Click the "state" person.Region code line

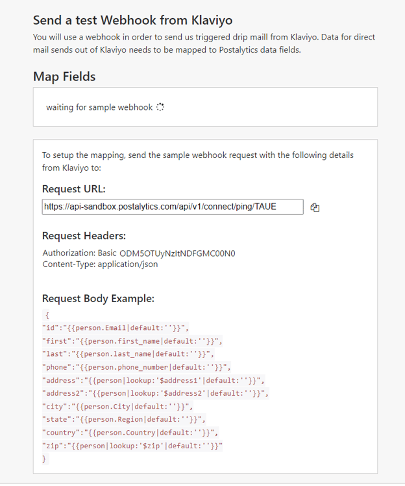(124, 419)
